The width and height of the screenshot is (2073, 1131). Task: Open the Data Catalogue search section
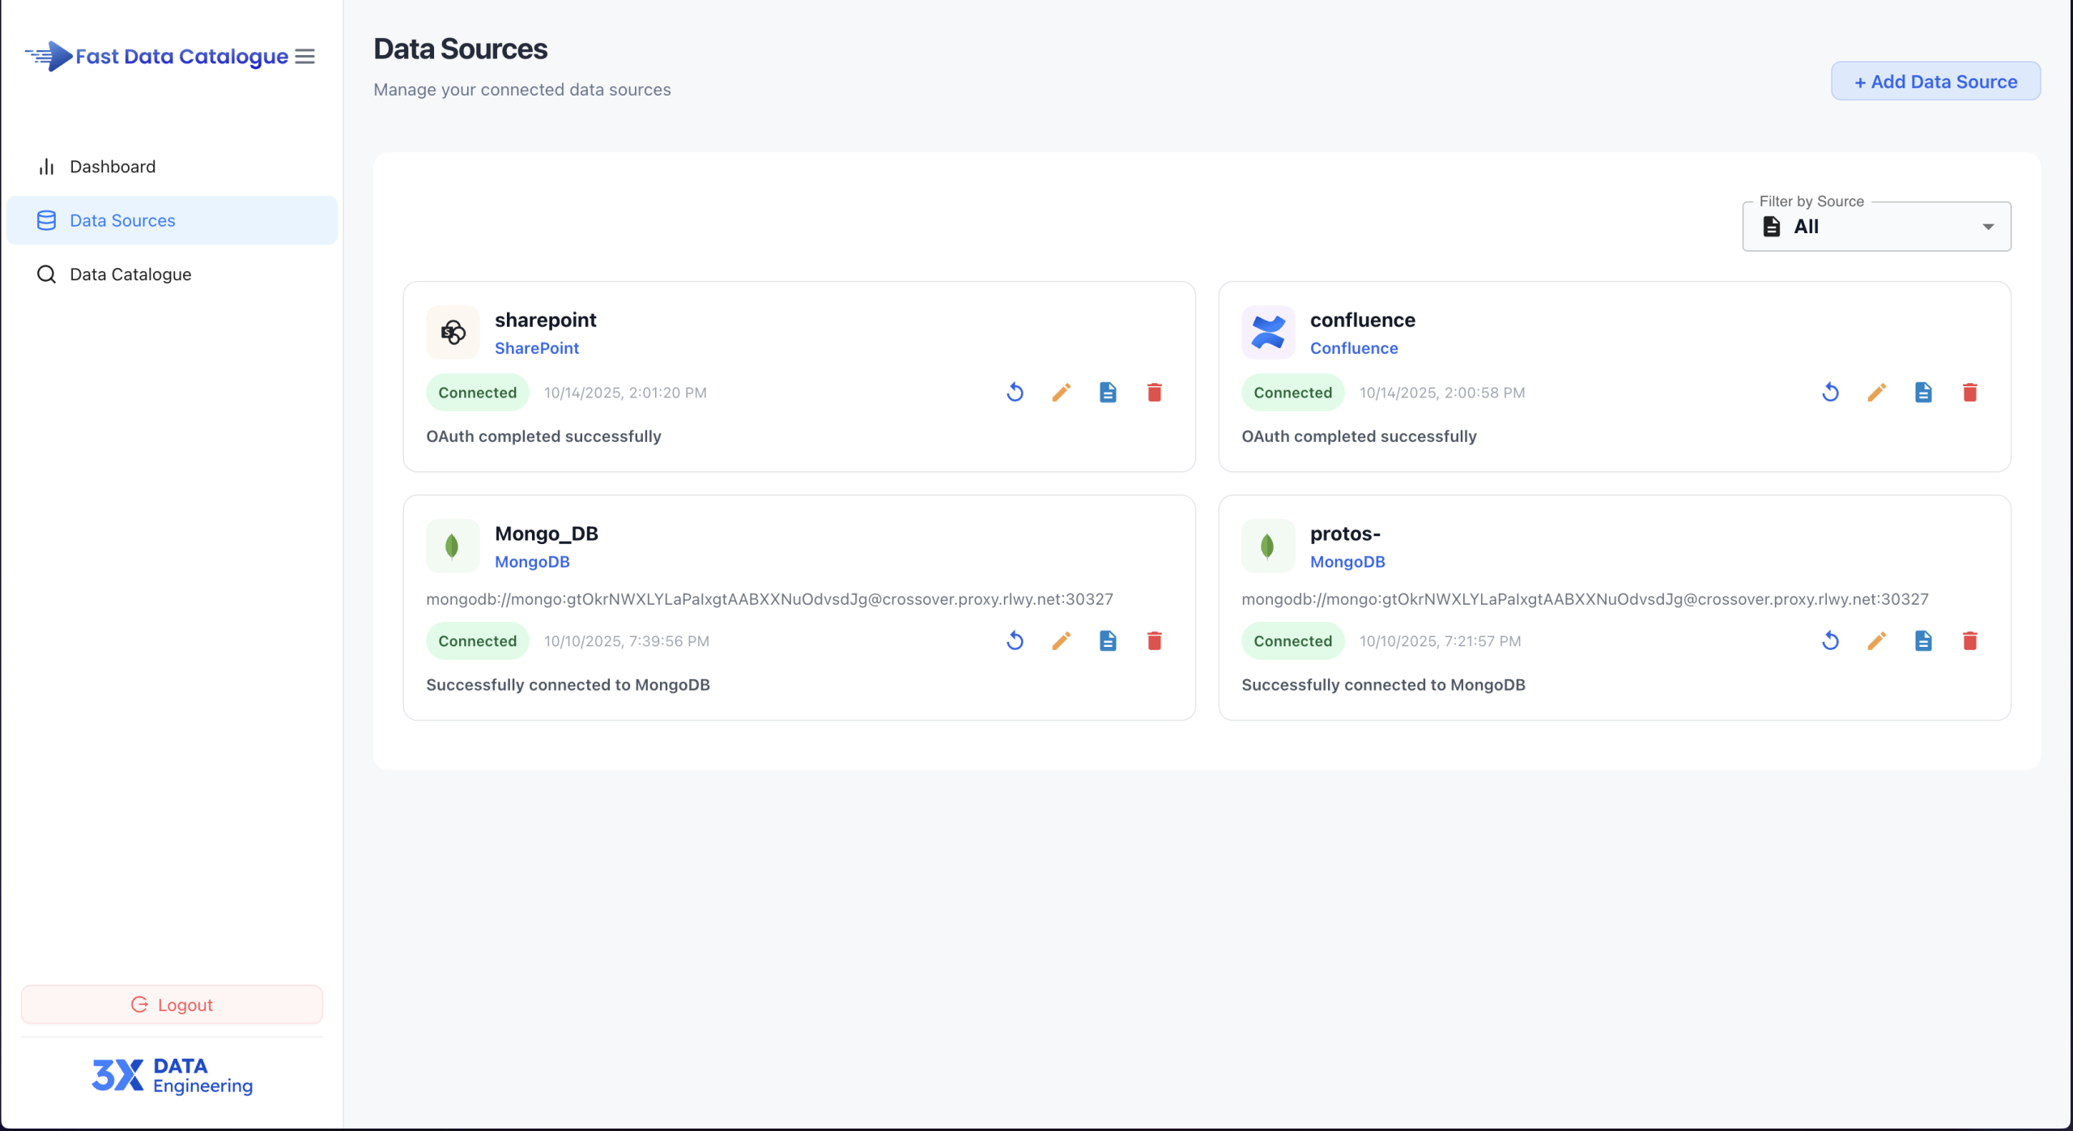(130, 274)
